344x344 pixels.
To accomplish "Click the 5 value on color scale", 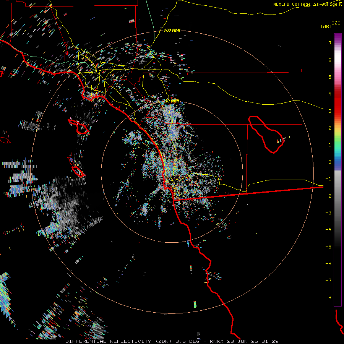I will [330, 77].
